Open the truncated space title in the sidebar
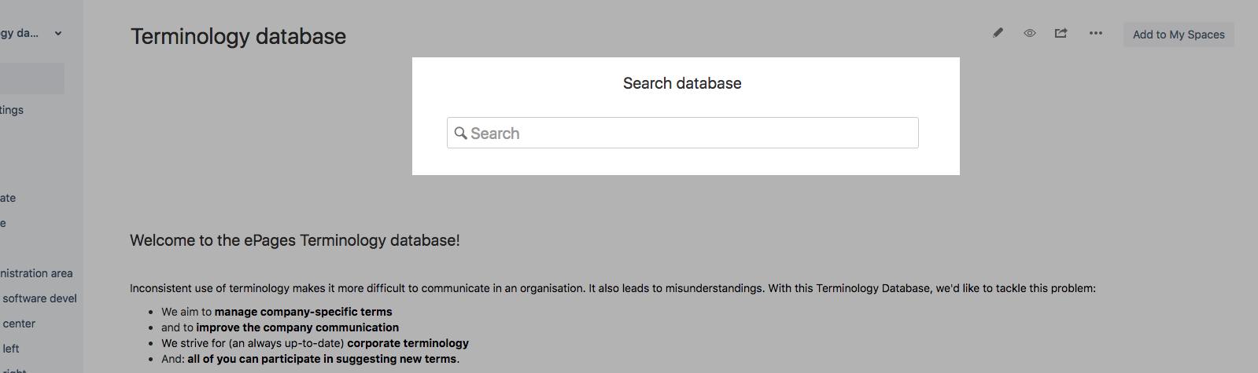The image size is (1258, 373). coord(19,33)
